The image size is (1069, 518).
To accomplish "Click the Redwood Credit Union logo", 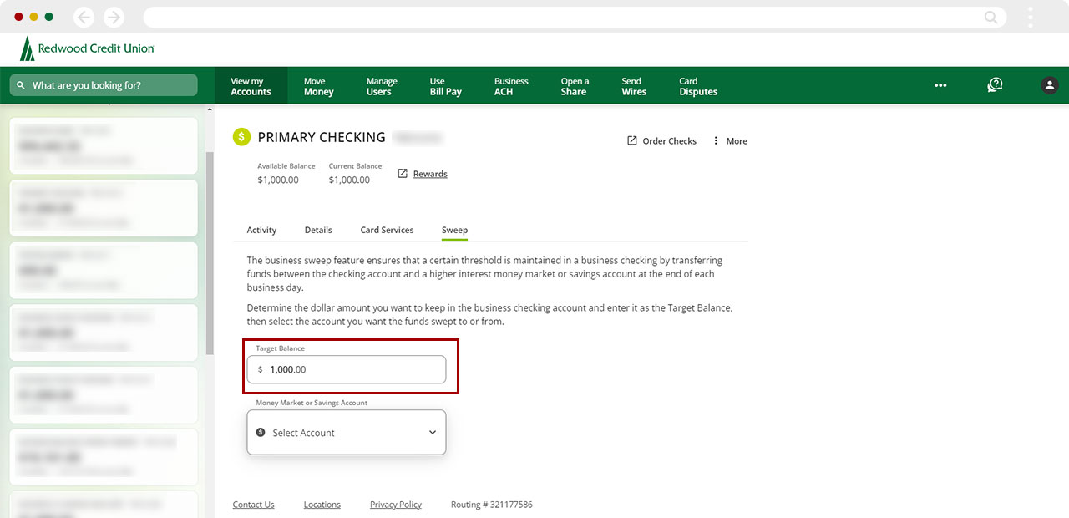I will click(87, 48).
